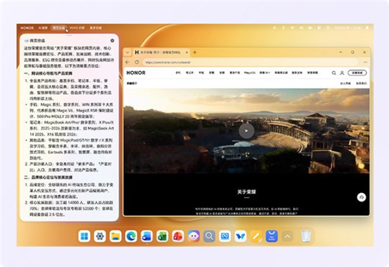
Task: Open the yellow notes pencil app
Action: click(x=256, y=237)
